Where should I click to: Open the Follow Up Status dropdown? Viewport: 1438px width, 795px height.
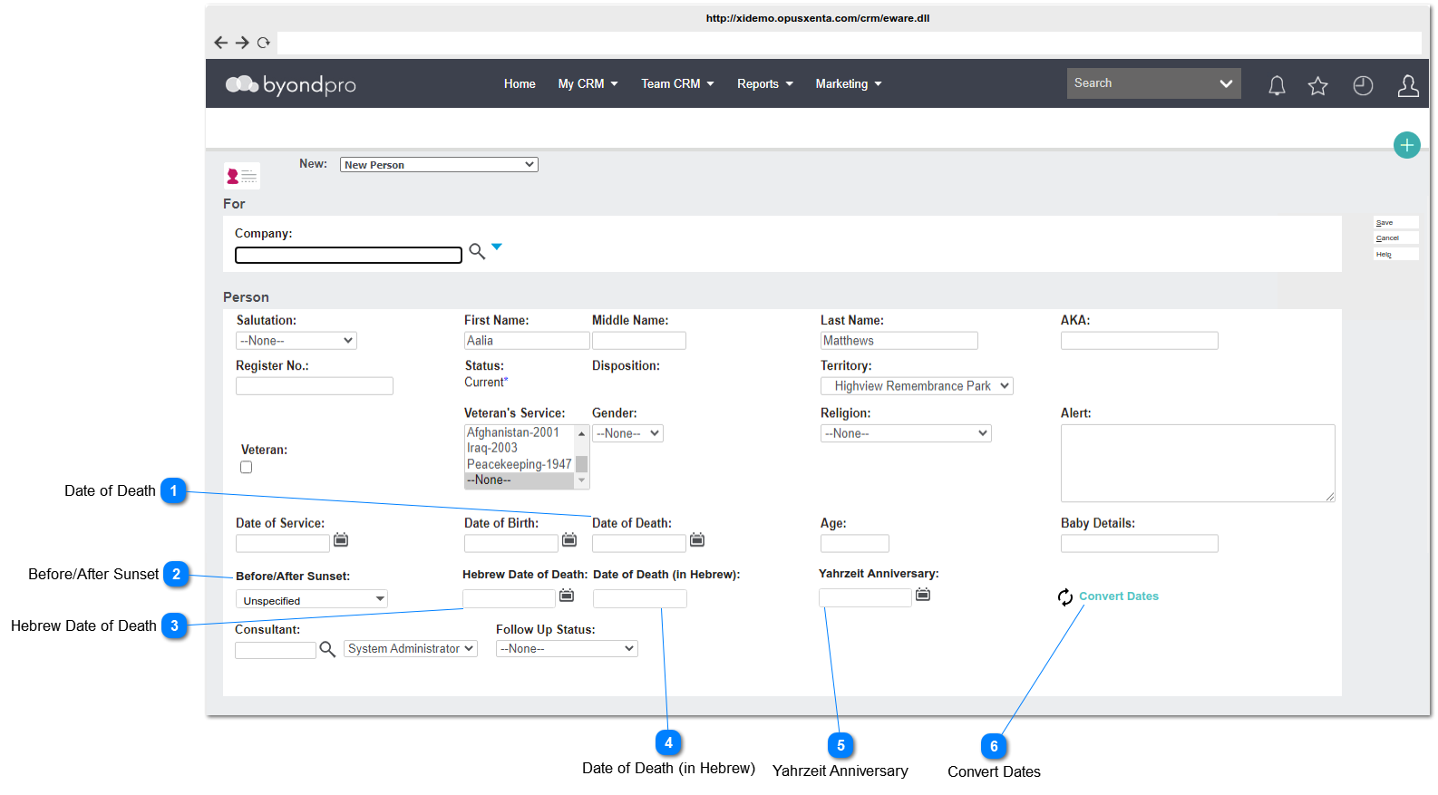tap(567, 649)
